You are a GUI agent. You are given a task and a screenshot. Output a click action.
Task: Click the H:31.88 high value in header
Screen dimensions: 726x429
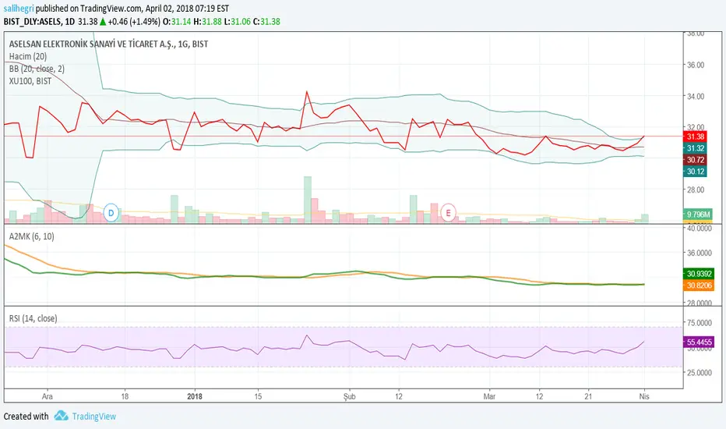click(207, 21)
